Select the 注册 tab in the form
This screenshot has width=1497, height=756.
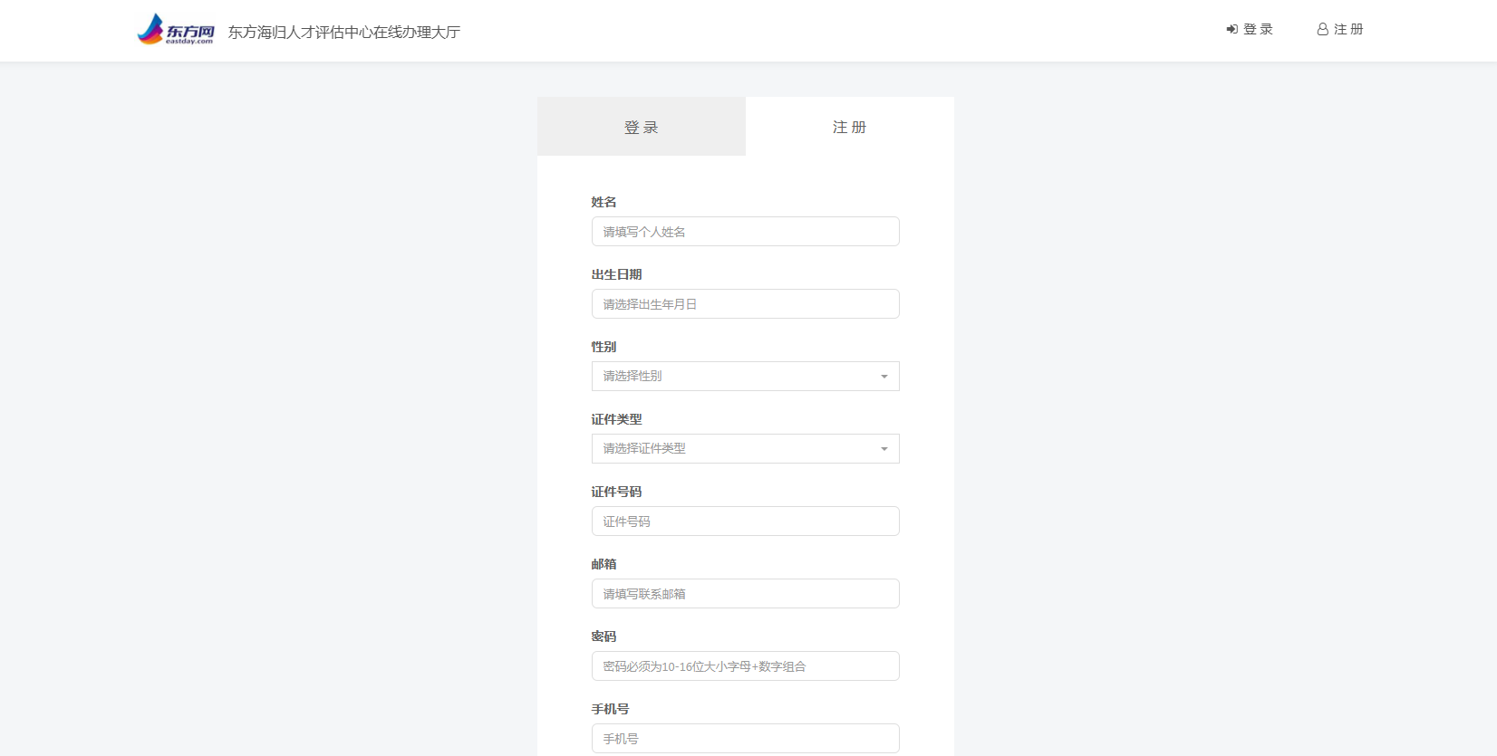point(849,127)
